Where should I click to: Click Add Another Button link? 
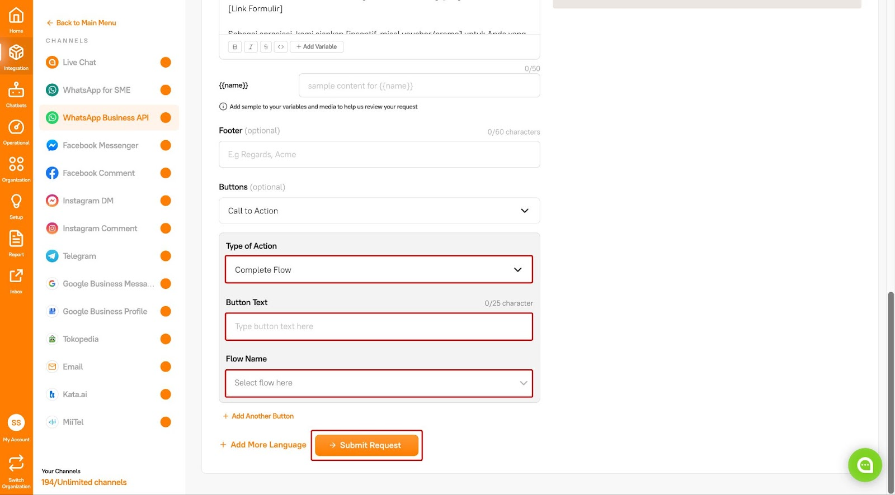[x=258, y=416]
